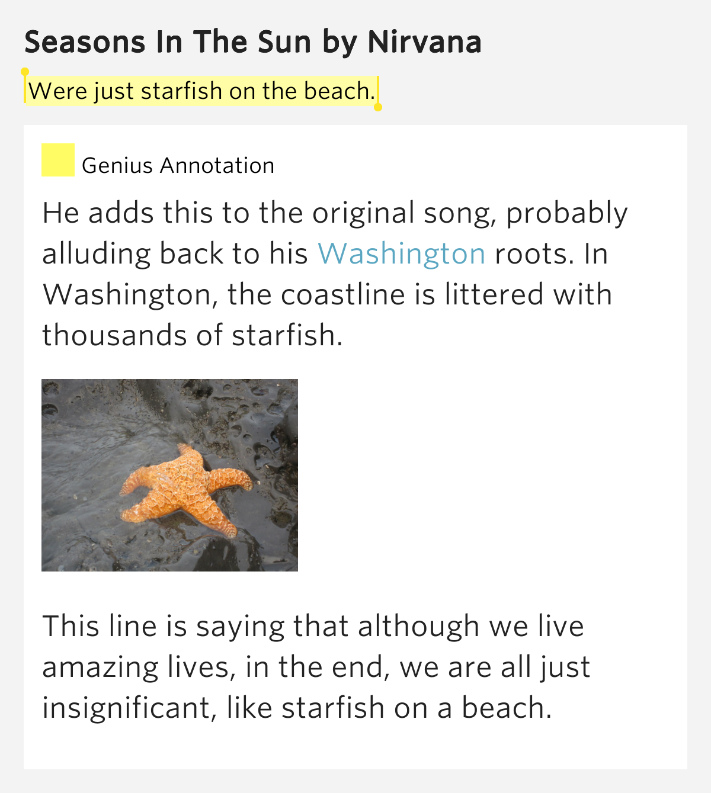Click the words 'Seasons In The Sun' in the heading

(168, 43)
